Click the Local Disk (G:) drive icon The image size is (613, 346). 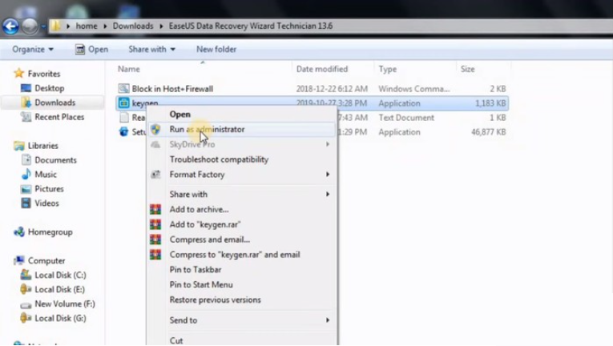pos(26,318)
